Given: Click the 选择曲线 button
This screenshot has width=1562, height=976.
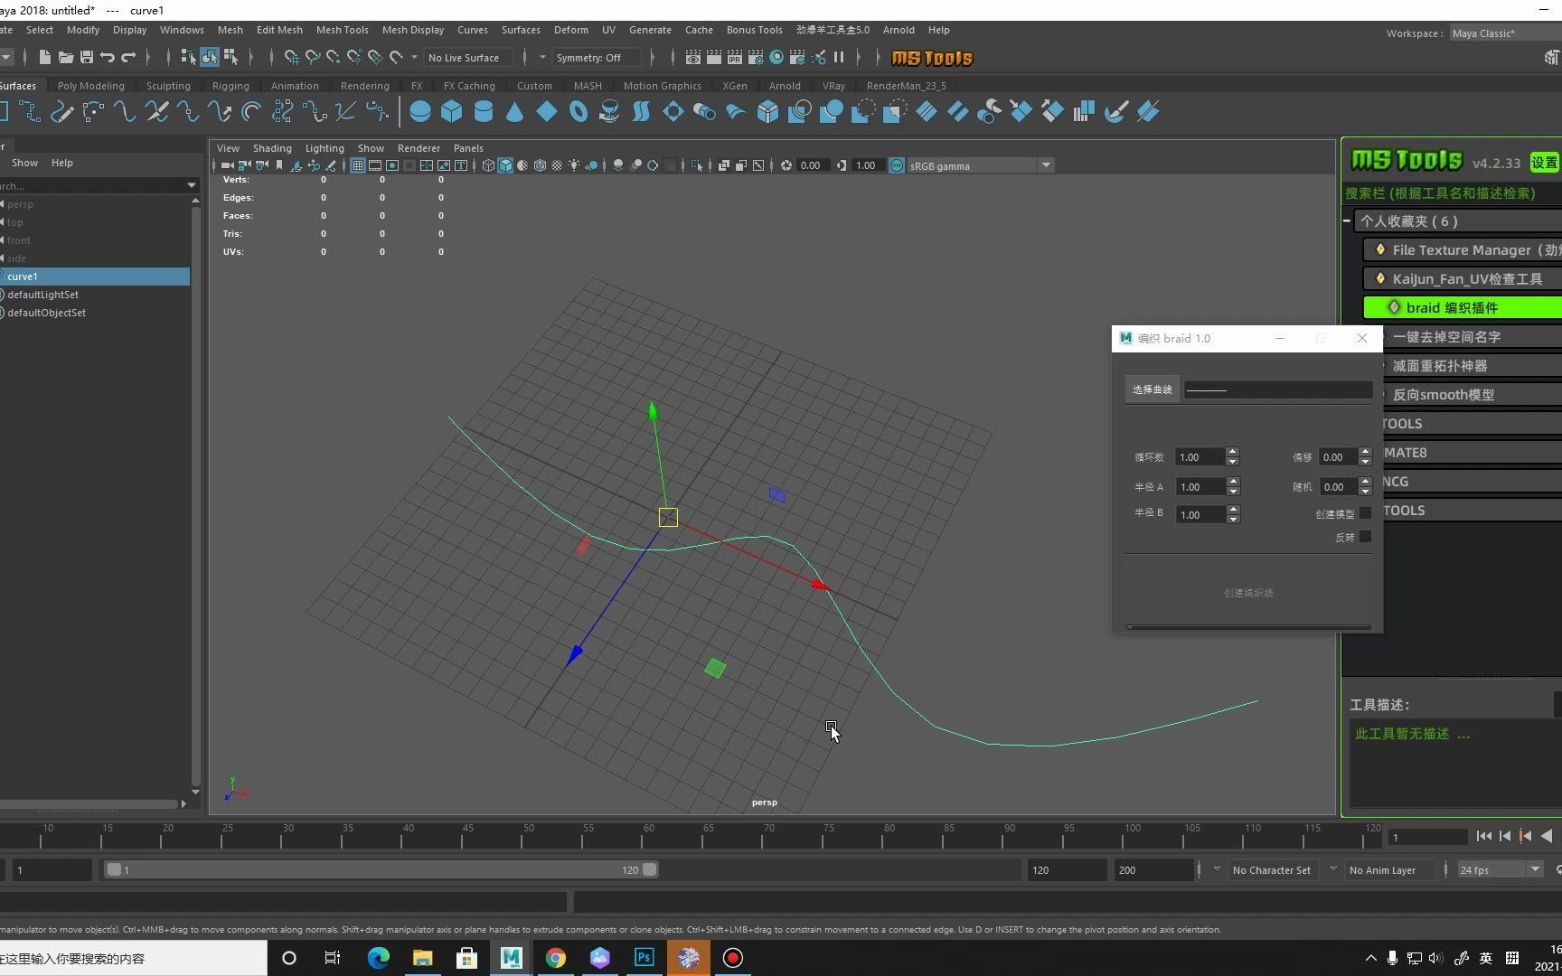Looking at the screenshot, I should point(1152,389).
